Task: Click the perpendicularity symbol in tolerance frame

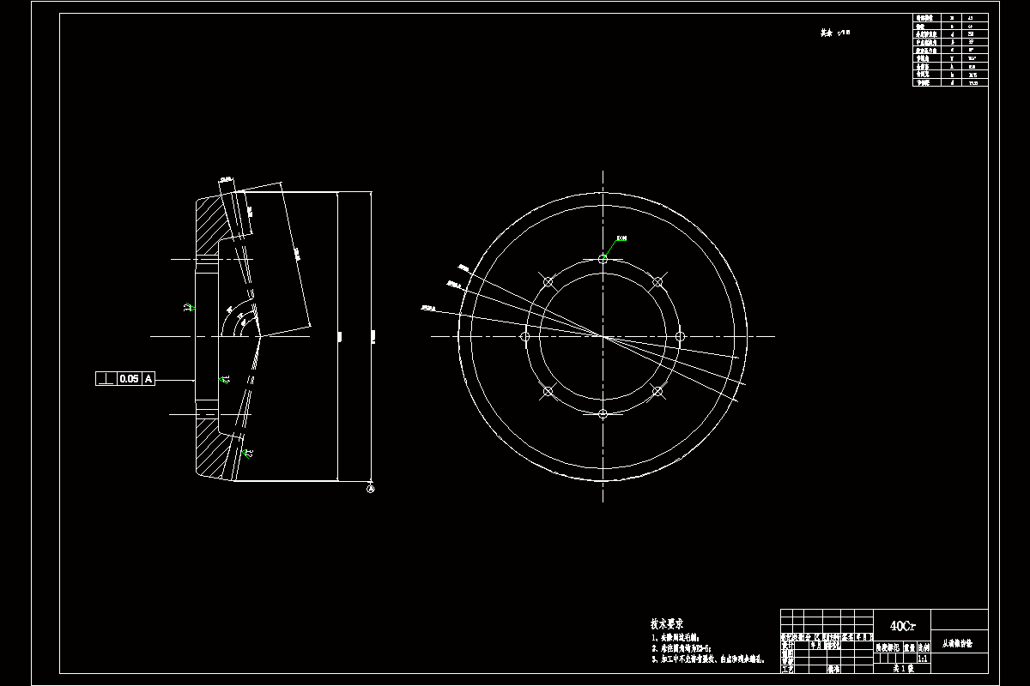Action: 106,378
